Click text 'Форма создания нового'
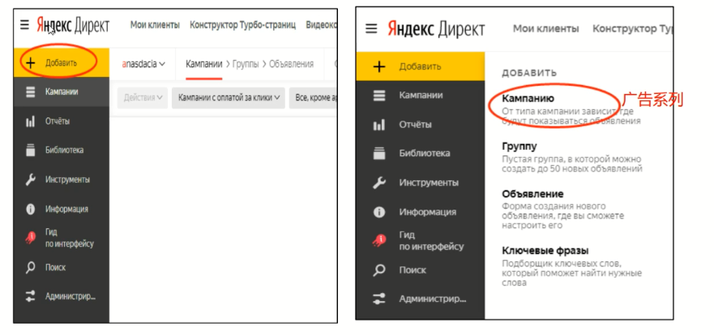Screen dimensions: 714x335 (x=554, y=207)
